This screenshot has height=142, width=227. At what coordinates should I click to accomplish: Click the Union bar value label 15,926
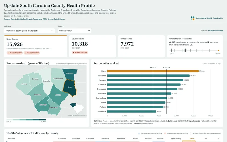(202, 71)
